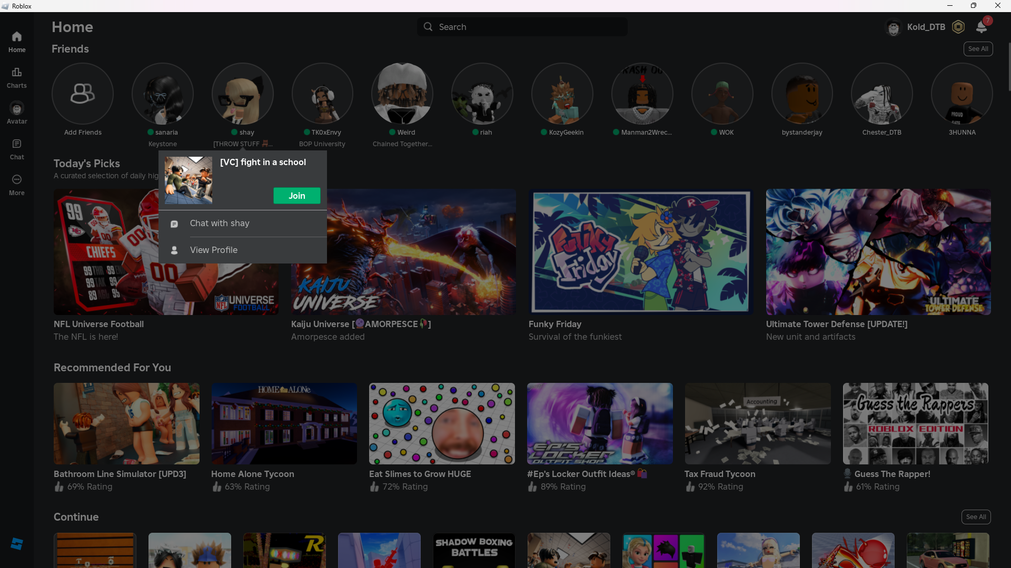1011x568 pixels.
Task: Open Eat Slimes to Grow HUGE thumbnail
Action: (442, 424)
